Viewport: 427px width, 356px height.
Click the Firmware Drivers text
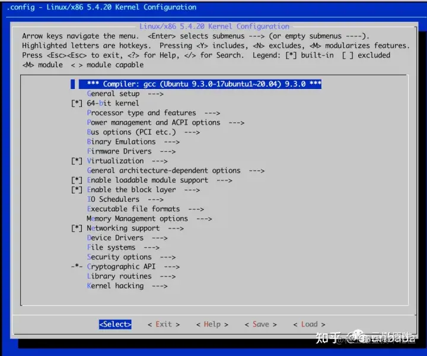pos(119,151)
